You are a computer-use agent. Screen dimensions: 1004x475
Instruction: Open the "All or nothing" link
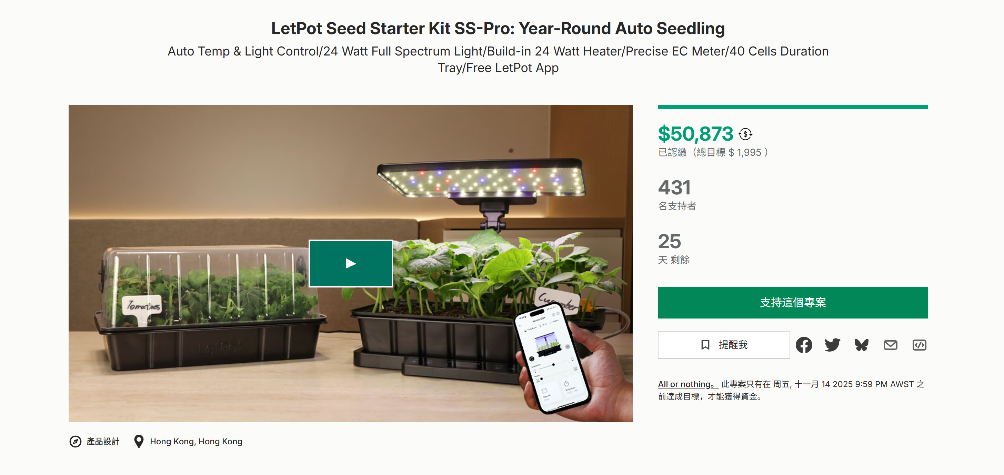coord(687,384)
